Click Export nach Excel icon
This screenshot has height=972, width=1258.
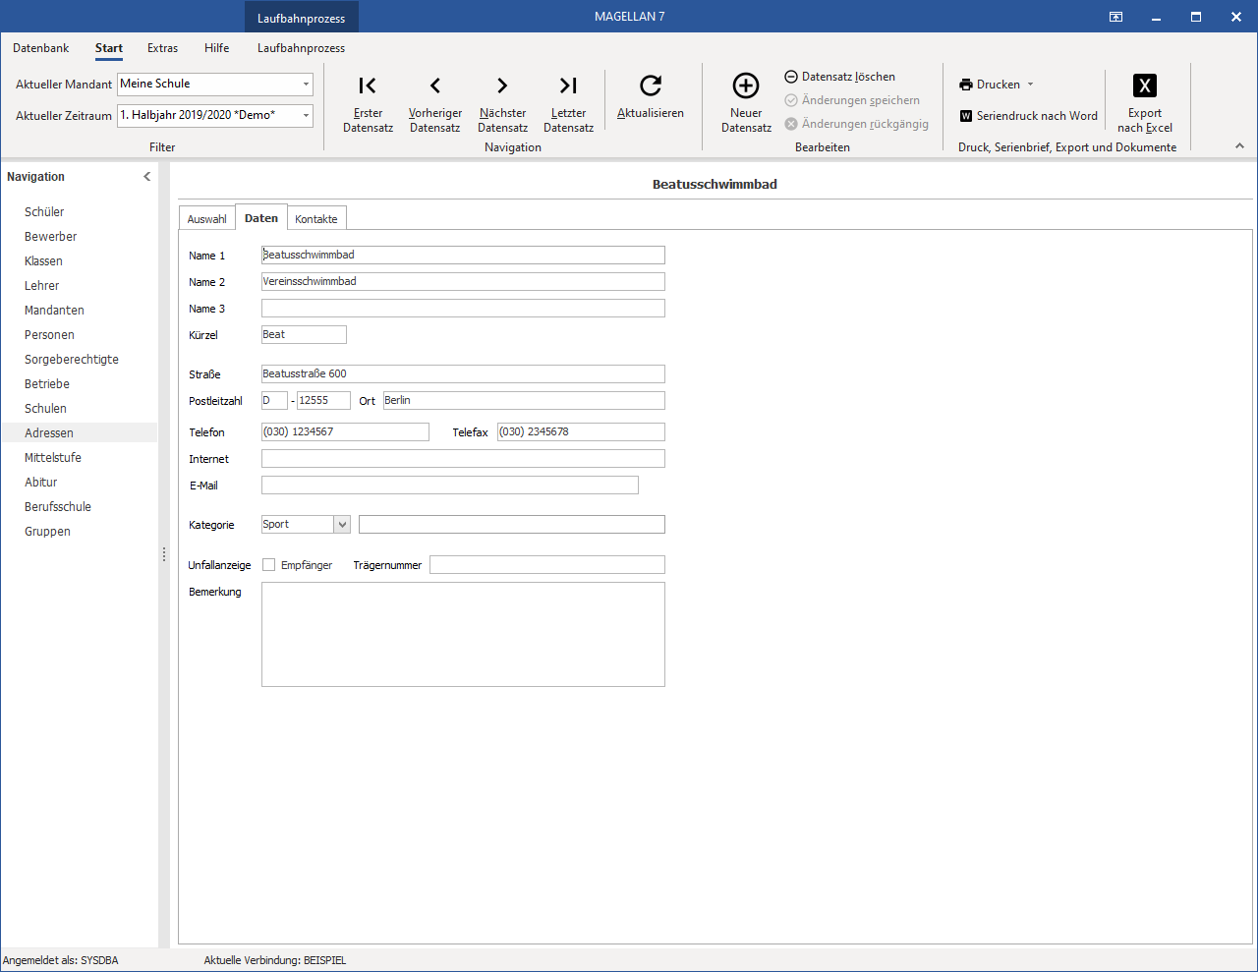[x=1145, y=86]
